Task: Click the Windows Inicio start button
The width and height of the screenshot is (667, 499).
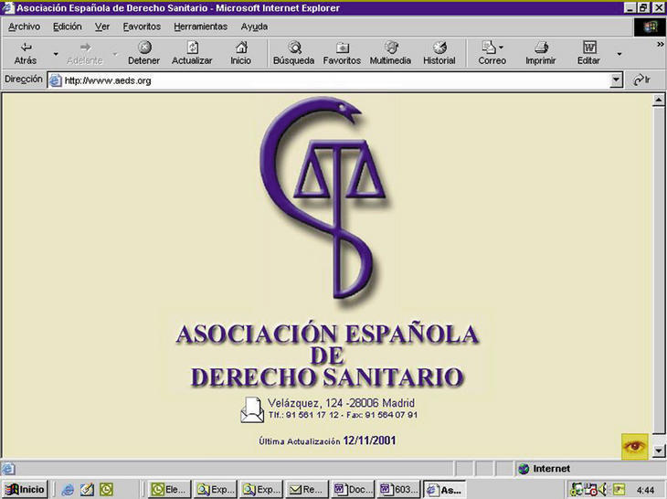Action: click(x=26, y=489)
